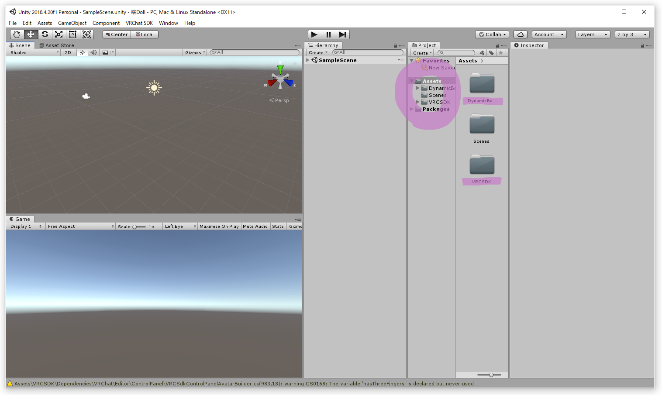
Task: Select the Directional Light sun gizmo
Action: coord(154,88)
